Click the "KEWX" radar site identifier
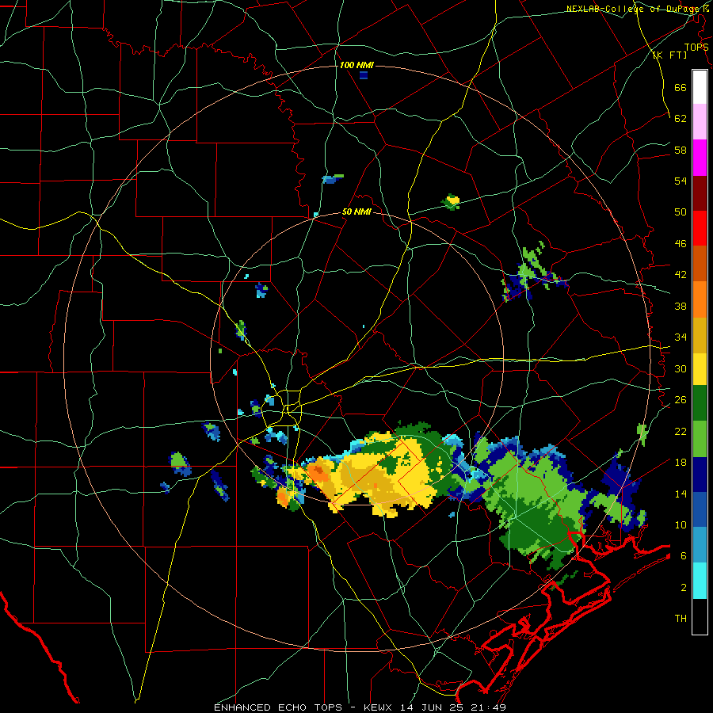 pos(379,707)
